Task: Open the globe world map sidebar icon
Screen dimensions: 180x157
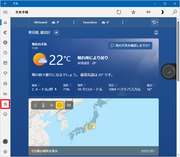Action: click(5, 42)
